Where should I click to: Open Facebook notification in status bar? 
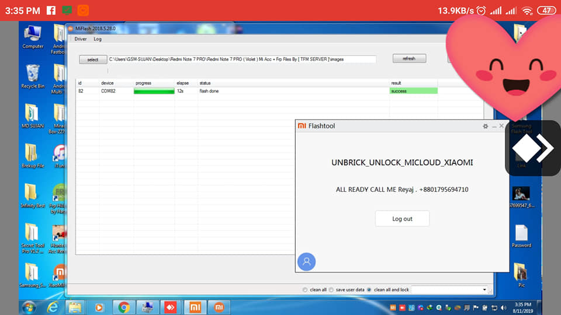click(x=51, y=10)
